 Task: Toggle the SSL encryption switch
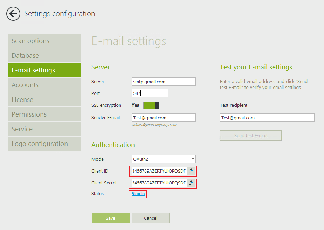[151, 105]
